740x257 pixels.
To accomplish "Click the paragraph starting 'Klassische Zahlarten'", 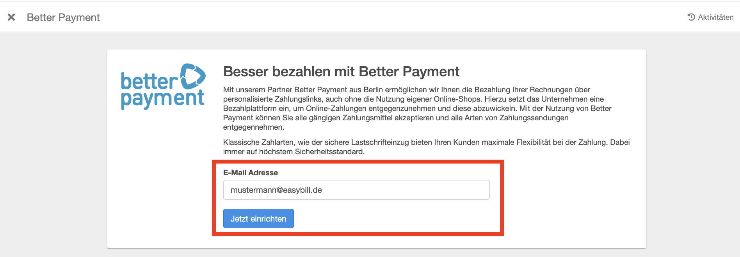I will pyautogui.click(x=427, y=147).
